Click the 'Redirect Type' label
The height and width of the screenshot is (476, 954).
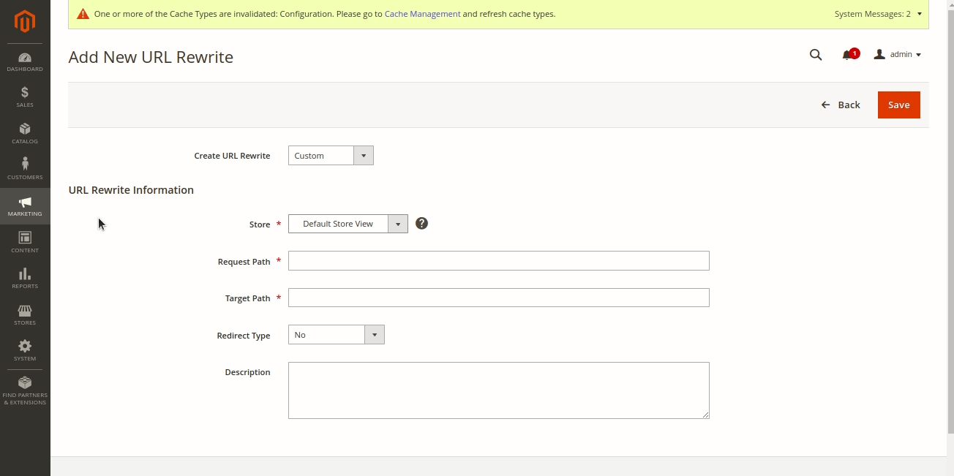[244, 336]
